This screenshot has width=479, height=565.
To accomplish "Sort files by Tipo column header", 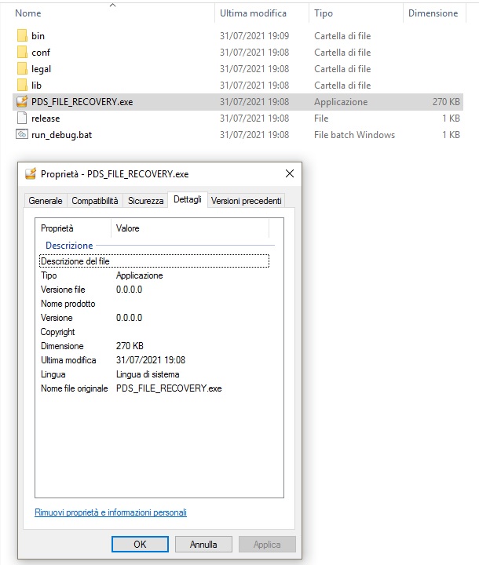I will pyautogui.click(x=324, y=13).
